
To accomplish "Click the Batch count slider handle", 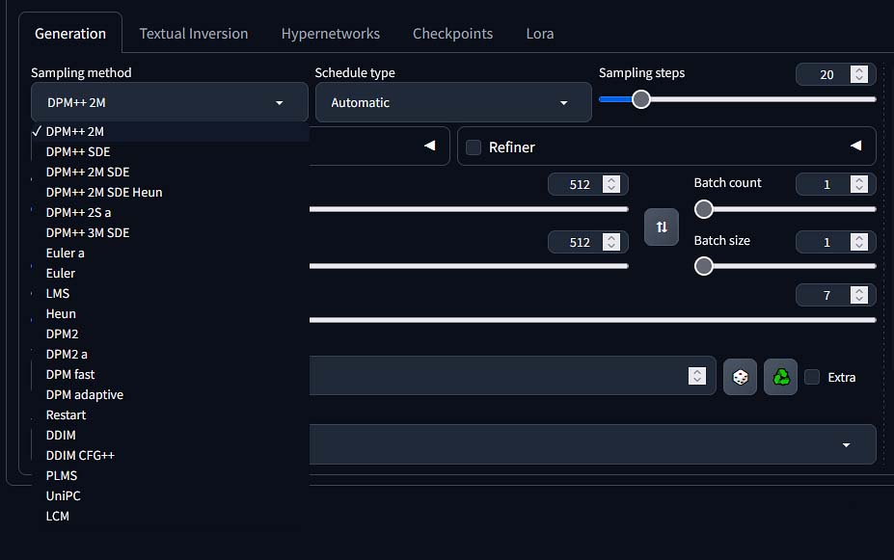I will [704, 209].
